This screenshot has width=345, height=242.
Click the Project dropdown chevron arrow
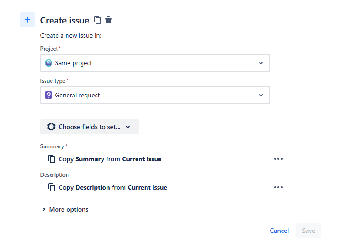pyautogui.click(x=261, y=63)
